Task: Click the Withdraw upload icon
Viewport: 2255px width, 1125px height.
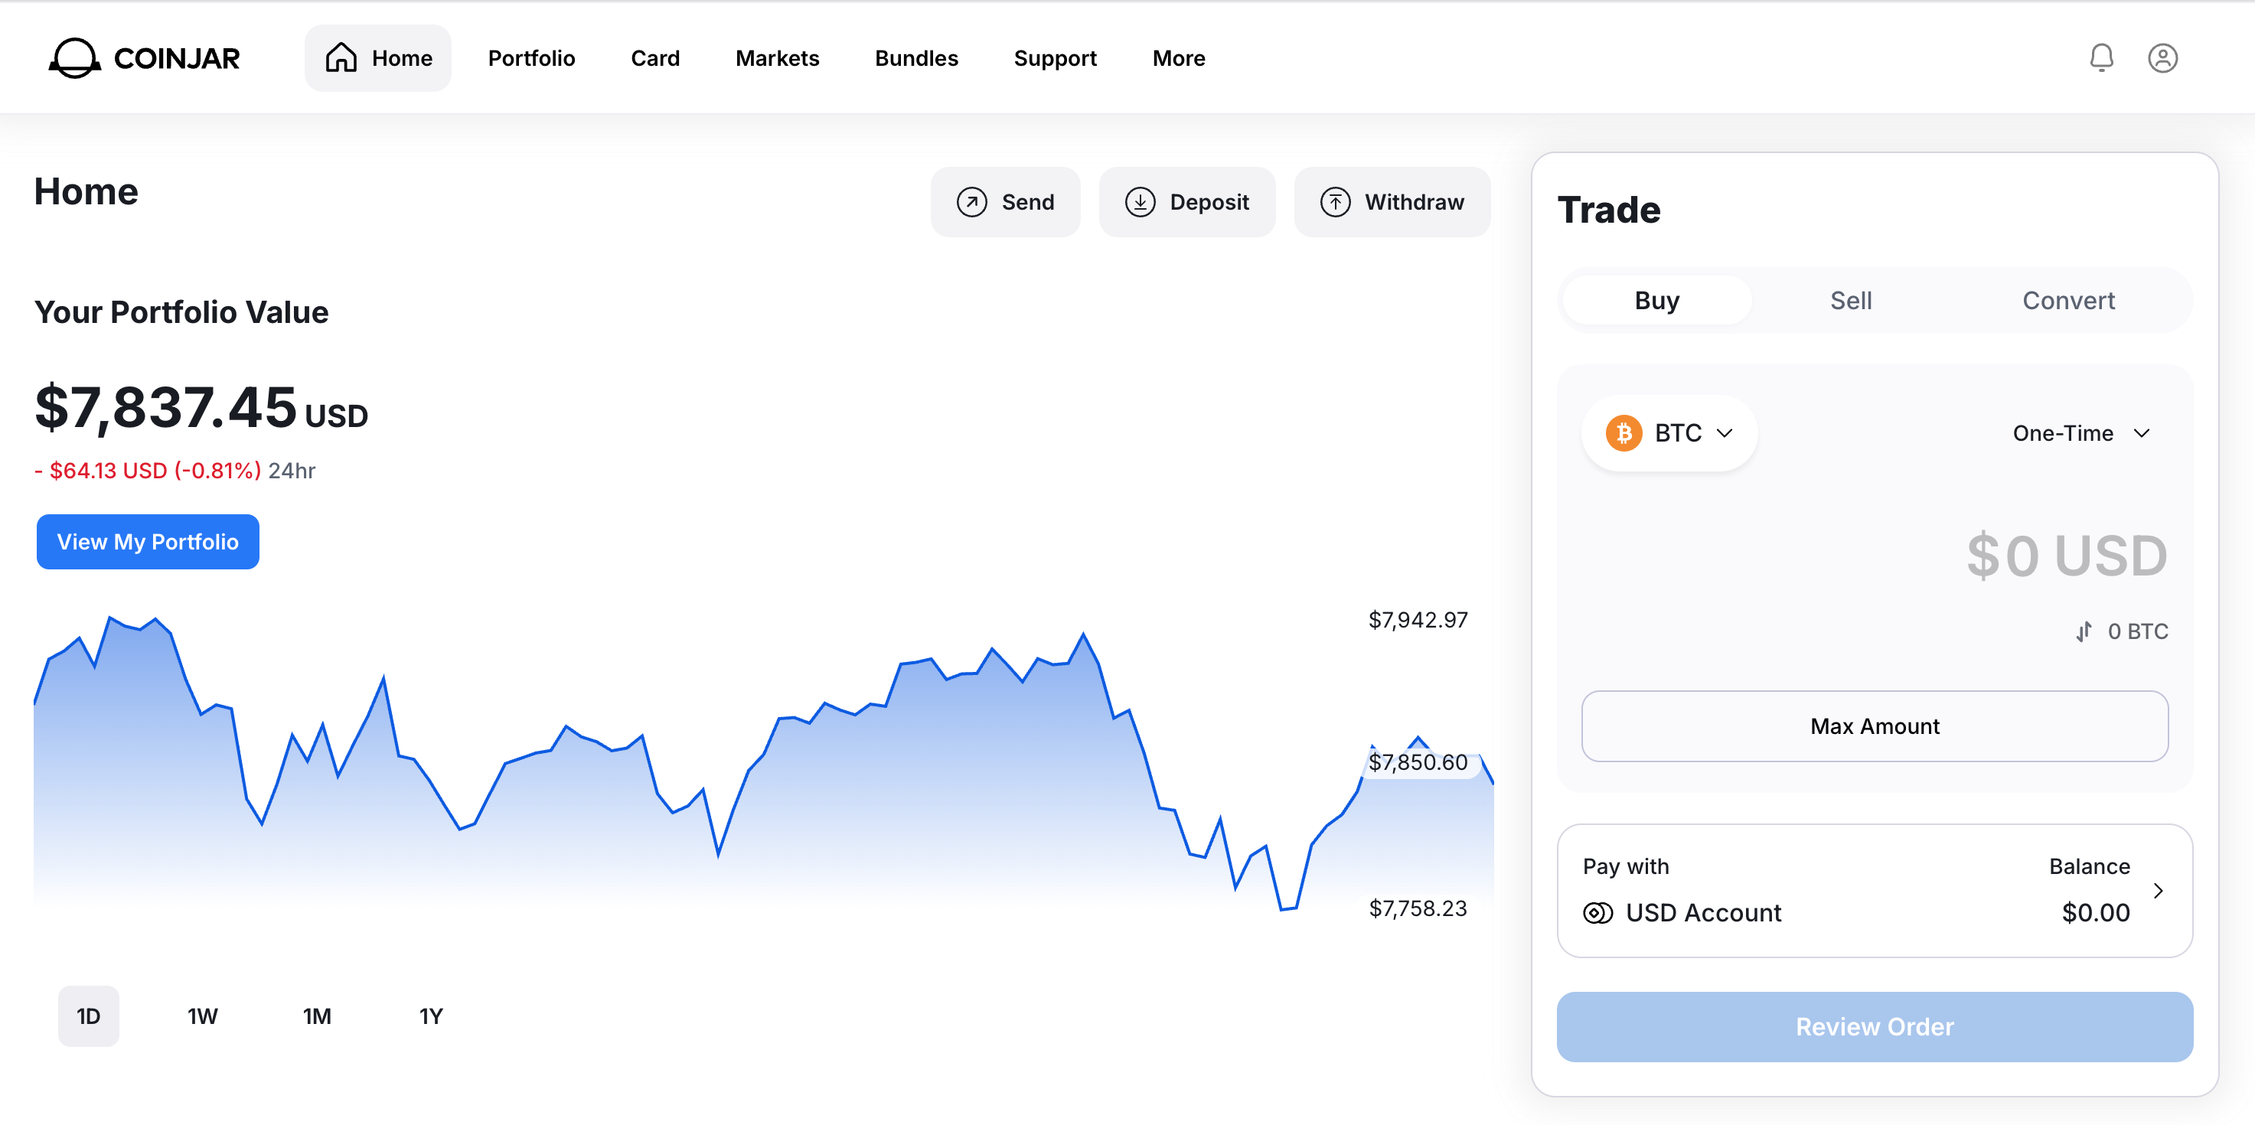Action: point(1335,202)
